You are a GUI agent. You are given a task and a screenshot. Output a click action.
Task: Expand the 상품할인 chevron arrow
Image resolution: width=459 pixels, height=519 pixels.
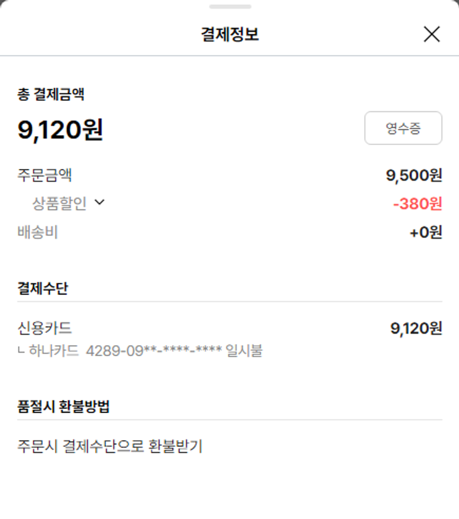[x=100, y=203]
